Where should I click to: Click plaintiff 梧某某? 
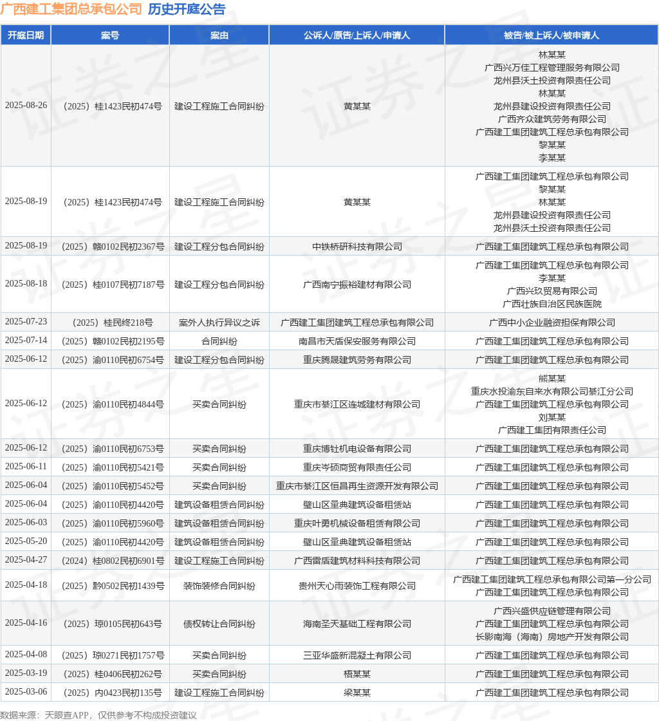pos(357,674)
